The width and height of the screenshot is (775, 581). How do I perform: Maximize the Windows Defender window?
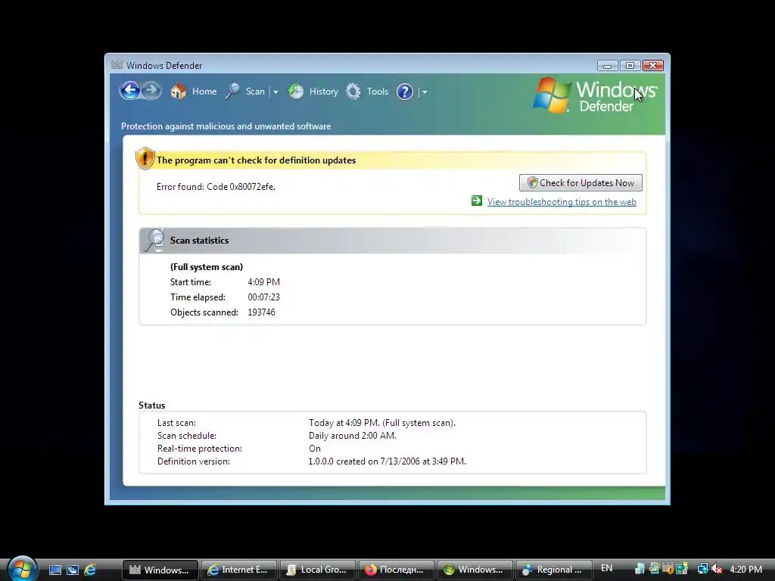point(630,65)
